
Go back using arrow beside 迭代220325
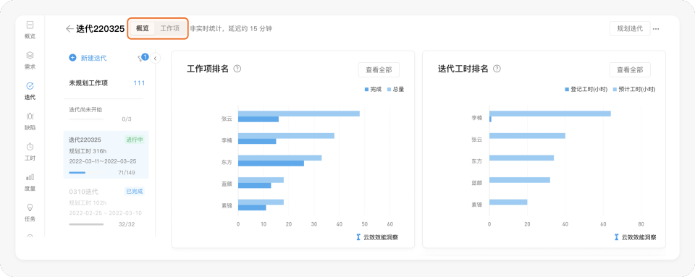click(x=69, y=29)
